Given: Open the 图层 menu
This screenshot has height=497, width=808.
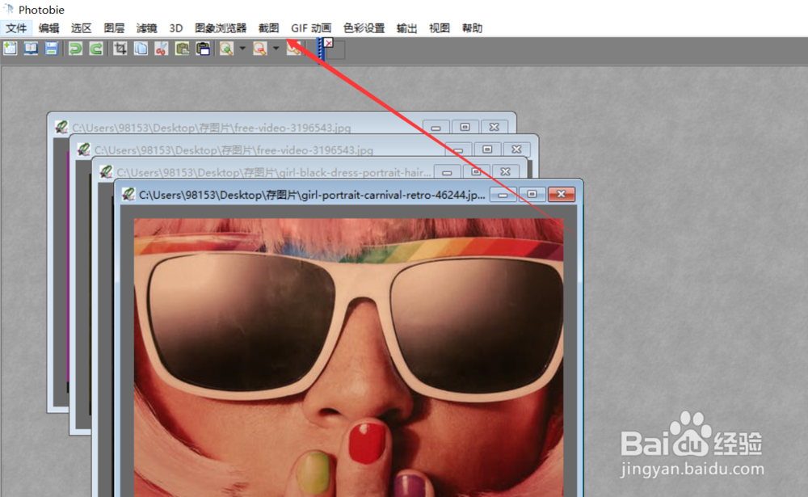Looking at the screenshot, I should pyautogui.click(x=114, y=27).
